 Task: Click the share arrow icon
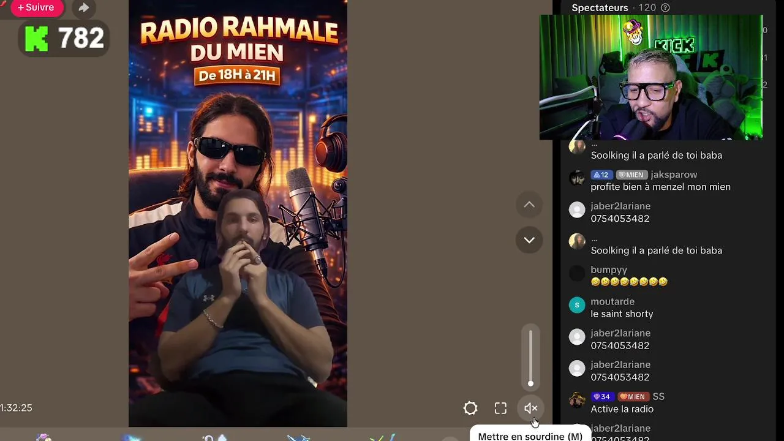[x=84, y=8]
